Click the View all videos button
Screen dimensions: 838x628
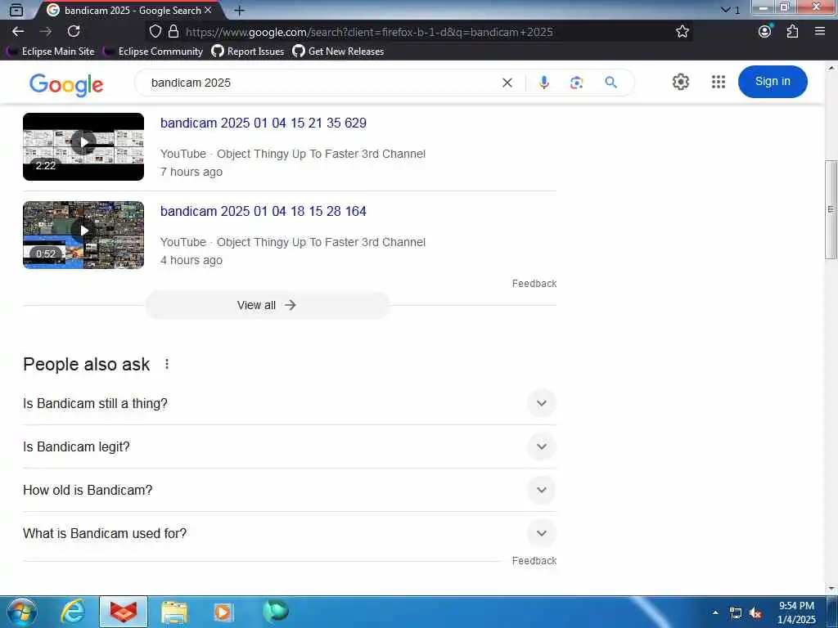point(268,305)
